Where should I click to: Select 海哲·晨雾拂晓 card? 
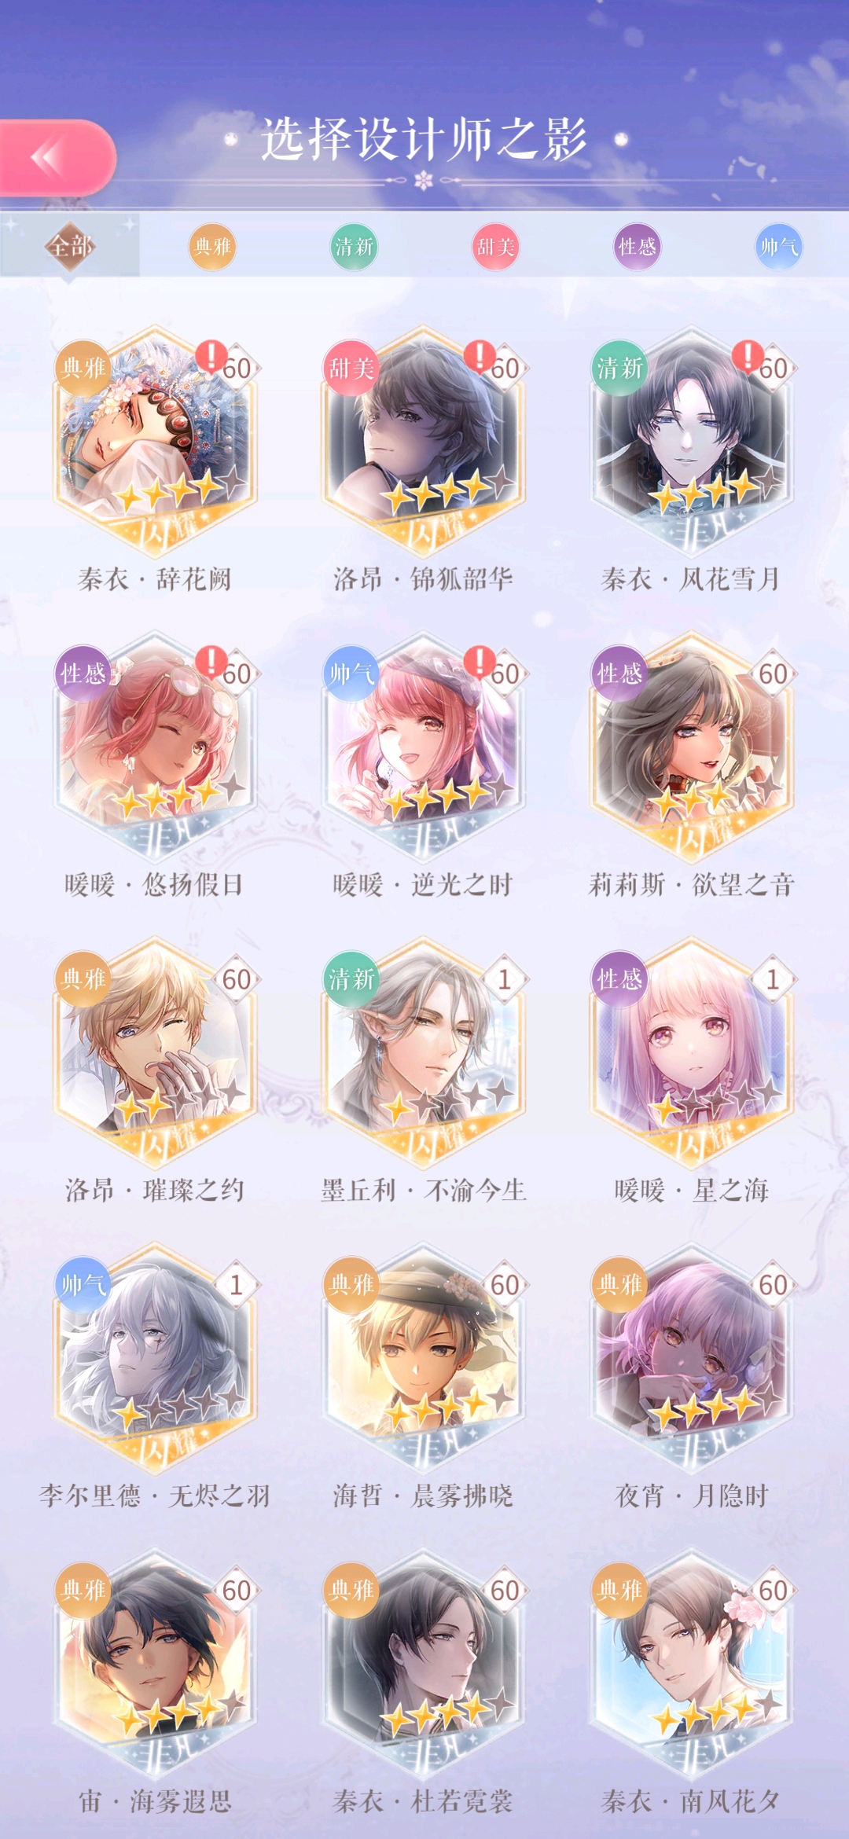(x=423, y=1357)
